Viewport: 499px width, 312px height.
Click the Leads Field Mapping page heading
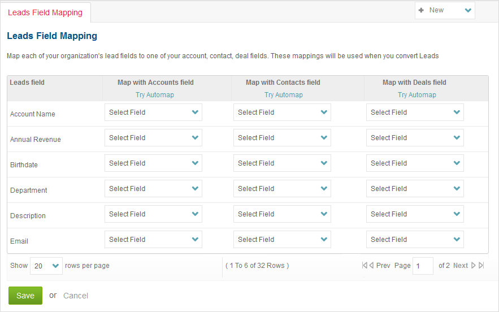pyautogui.click(x=52, y=36)
